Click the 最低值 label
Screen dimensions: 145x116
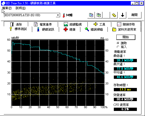point(119,56)
